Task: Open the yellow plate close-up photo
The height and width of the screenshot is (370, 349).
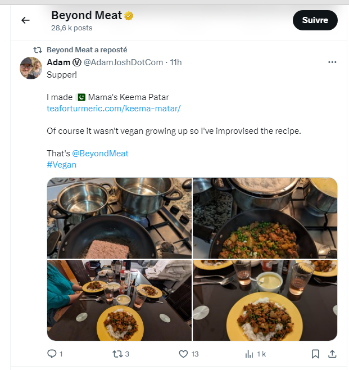Action: pos(265,300)
